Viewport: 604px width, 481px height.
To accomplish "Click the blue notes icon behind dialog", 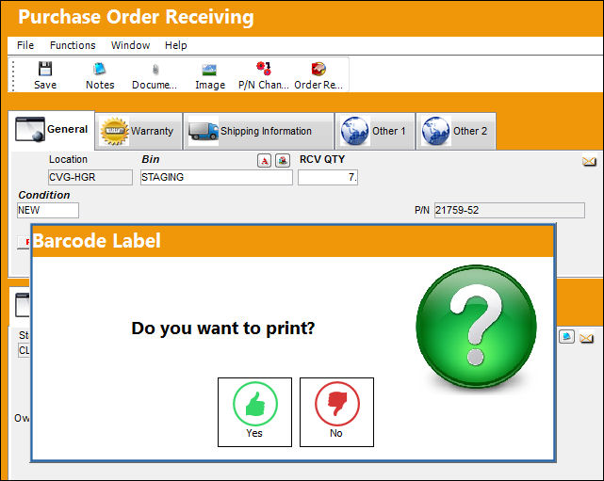I will click(566, 337).
